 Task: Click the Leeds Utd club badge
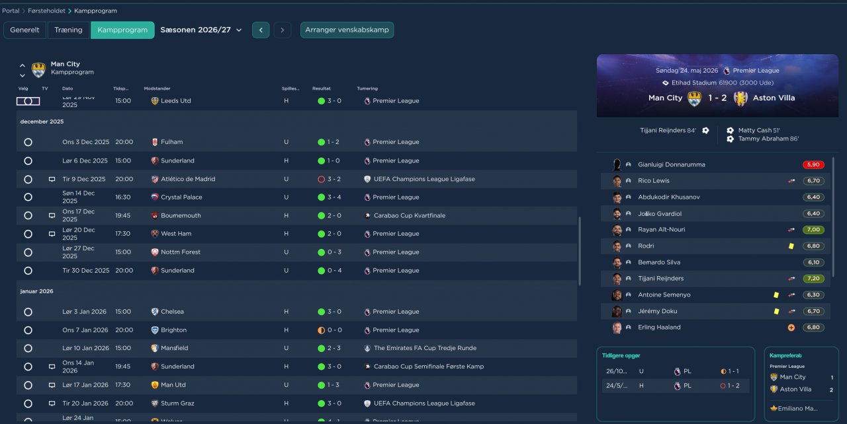click(155, 101)
